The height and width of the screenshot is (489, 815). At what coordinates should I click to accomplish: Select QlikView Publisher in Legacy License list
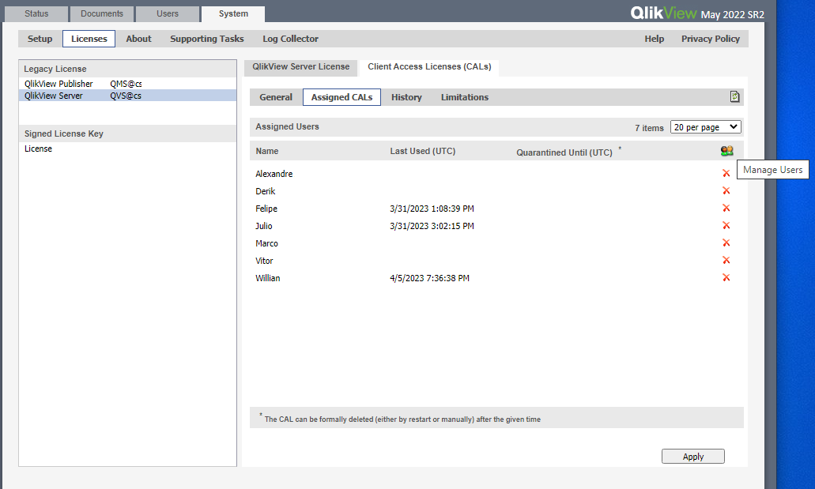pos(58,84)
